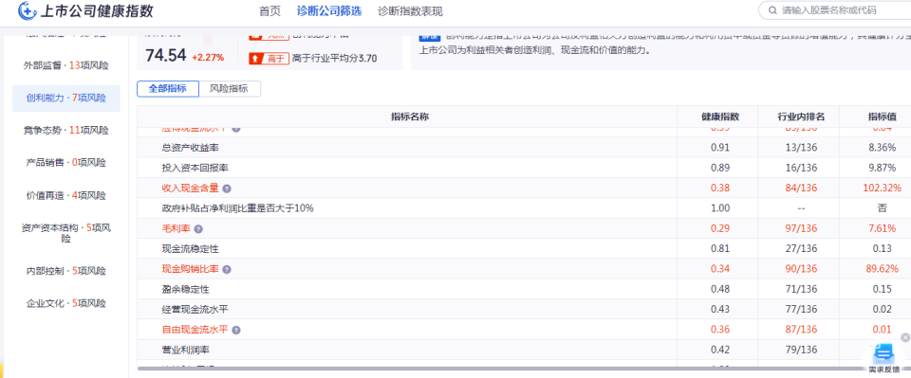Image resolution: width=911 pixels, height=378 pixels.
Task: Click the score 74.54 value
Action: click(x=165, y=56)
